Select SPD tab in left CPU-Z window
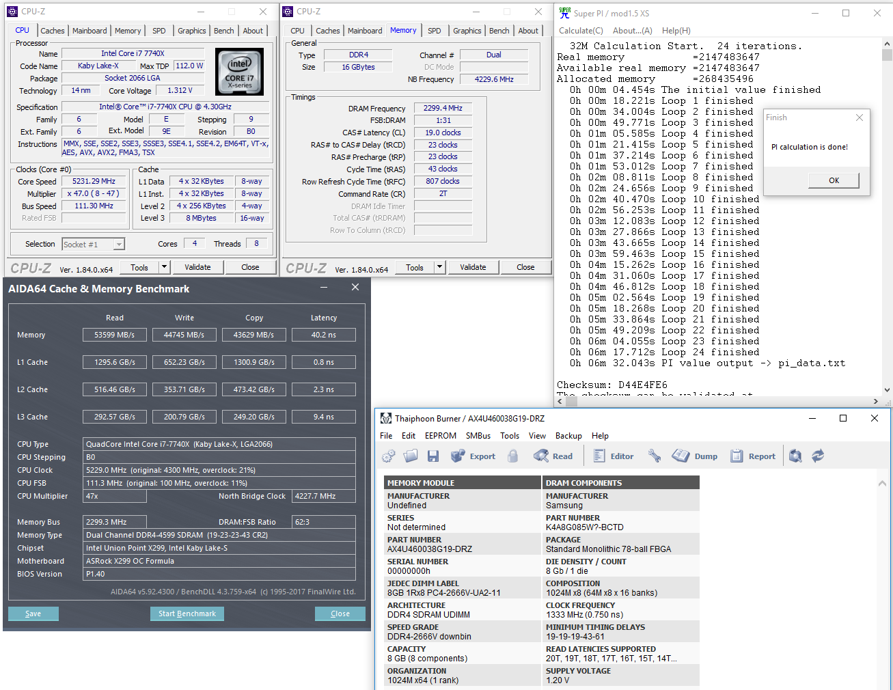The image size is (893, 690). click(x=159, y=31)
